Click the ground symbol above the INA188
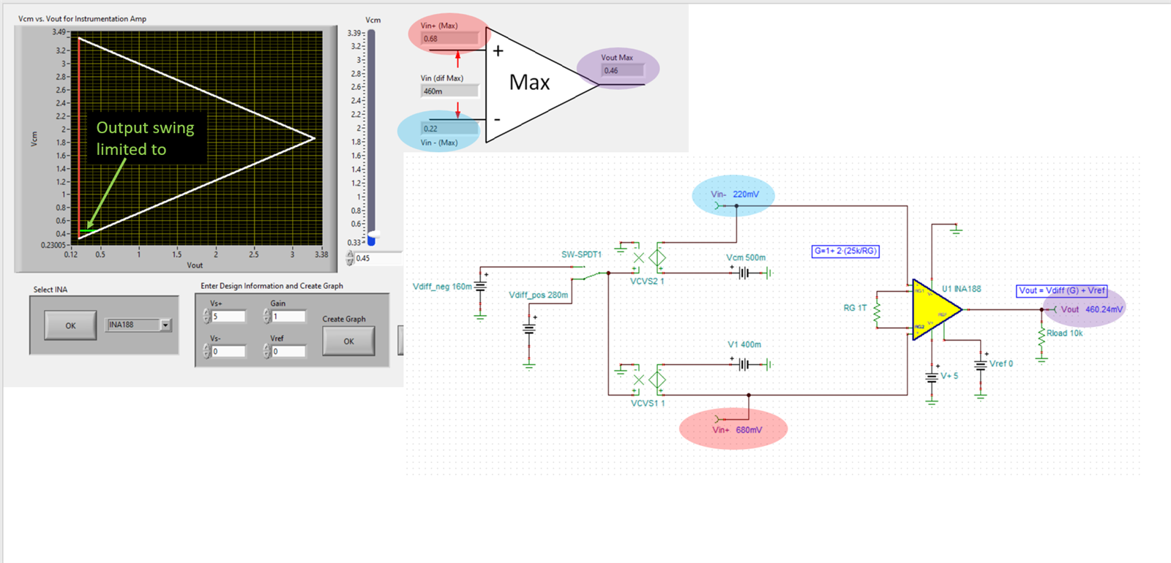 coord(956,230)
